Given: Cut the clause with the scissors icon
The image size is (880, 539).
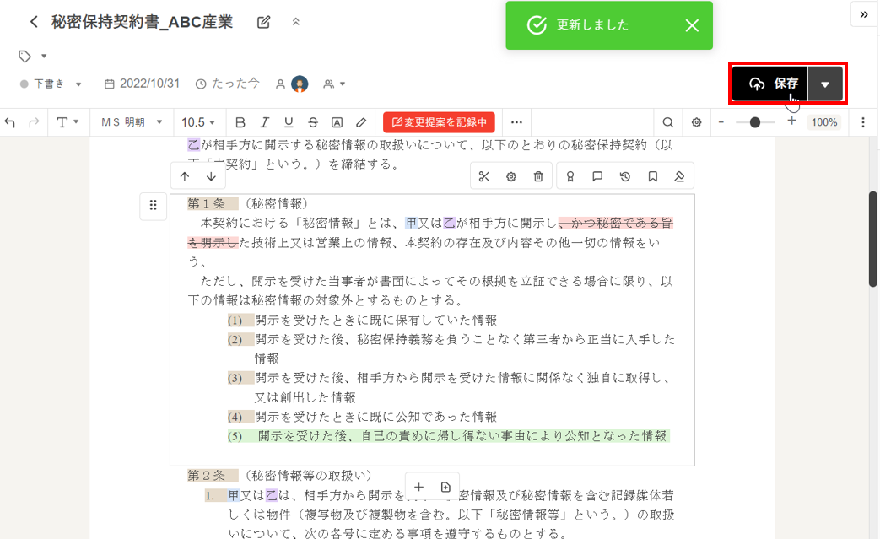Looking at the screenshot, I should (x=483, y=176).
